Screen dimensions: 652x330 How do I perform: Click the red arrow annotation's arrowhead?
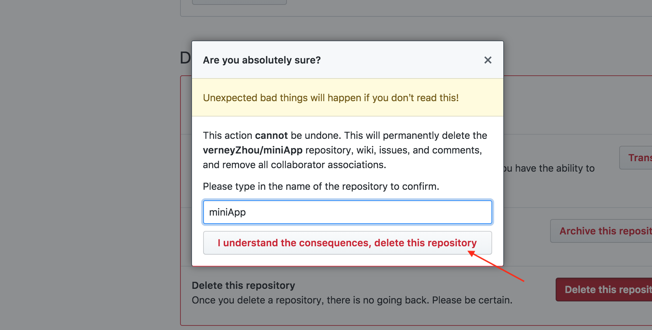pos(472,254)
